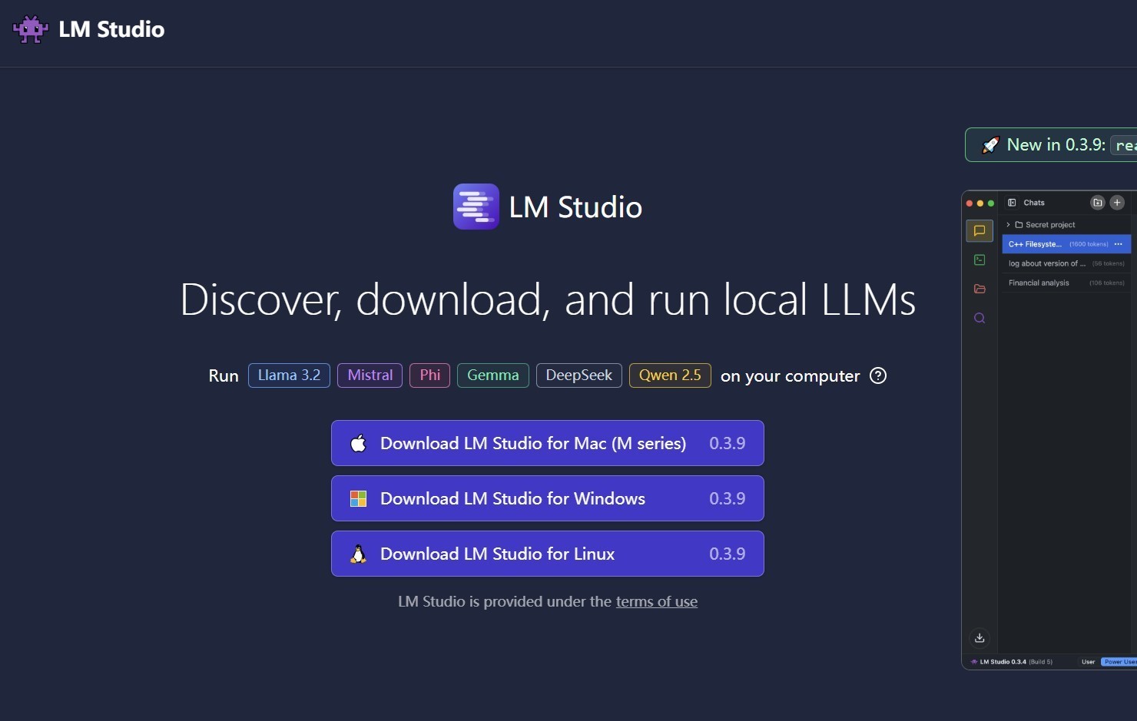1137x721 pixels.
Task: Click the 0.3.9 version on Linux button
Action: coord(727,554)
